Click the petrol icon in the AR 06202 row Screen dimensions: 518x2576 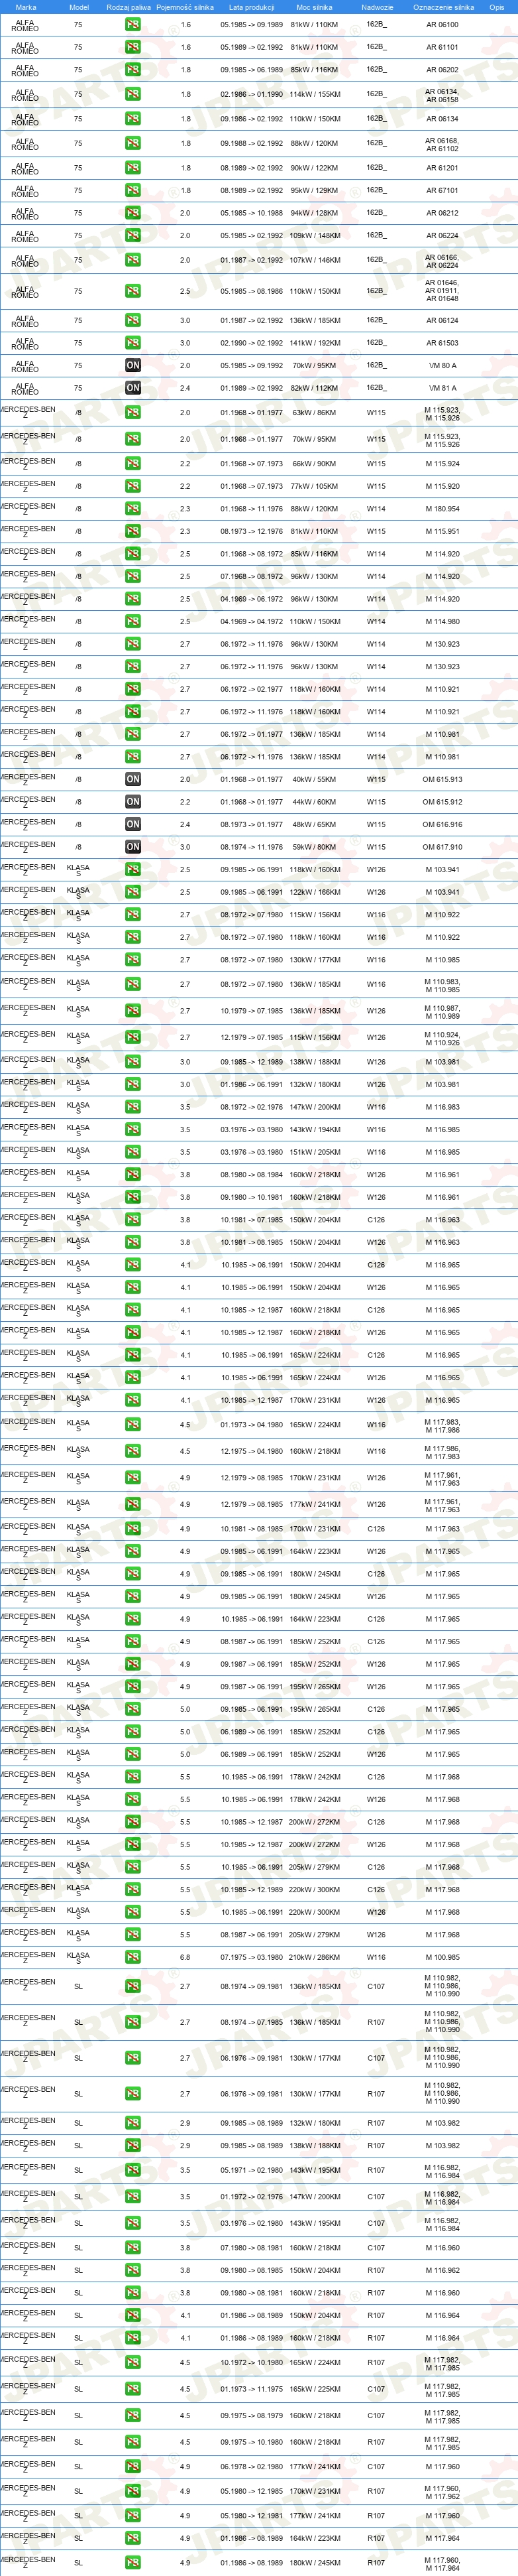tap(132, 70)
